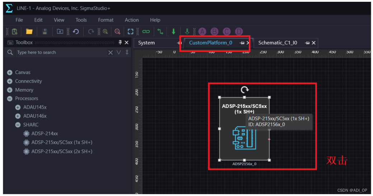This screenshot has height=196, width=373.
Task: Click the close project folder icon
Action: [60, 31]
